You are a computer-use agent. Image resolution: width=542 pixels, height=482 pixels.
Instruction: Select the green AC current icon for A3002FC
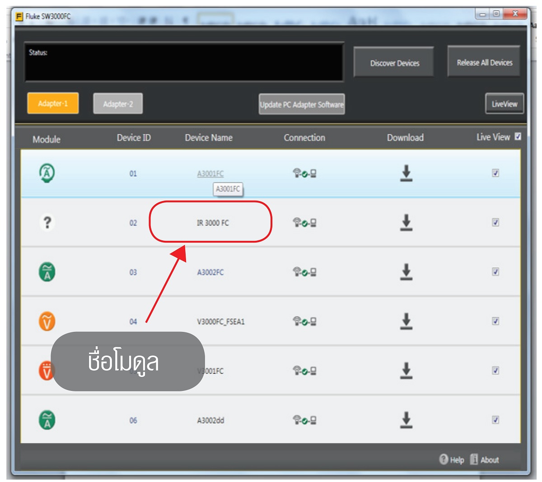coord(47,272)
